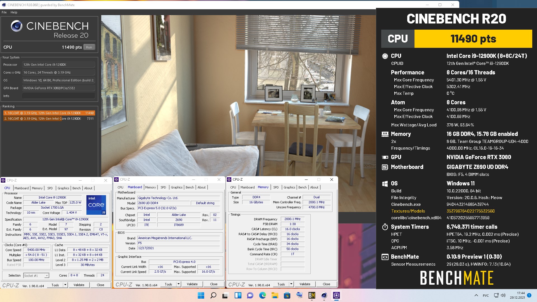
Task: Open the taskbar Search icon
Action: (213, 295)
